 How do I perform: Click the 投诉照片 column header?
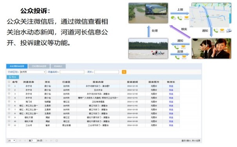pos(154,82)
